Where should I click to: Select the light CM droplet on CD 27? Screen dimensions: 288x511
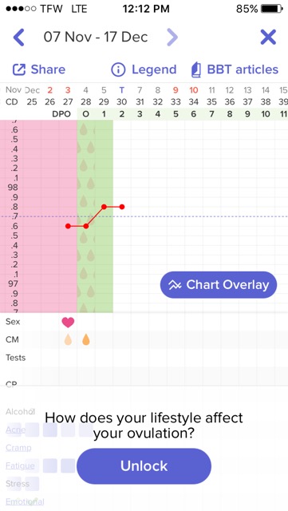click(x=68, y=339)
